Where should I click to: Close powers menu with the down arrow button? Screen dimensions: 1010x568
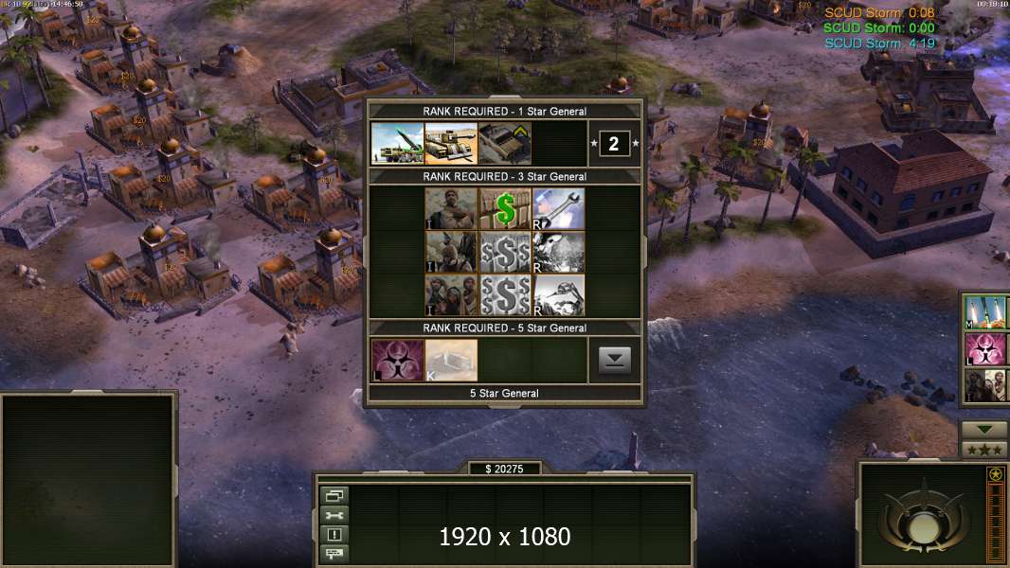615,361
